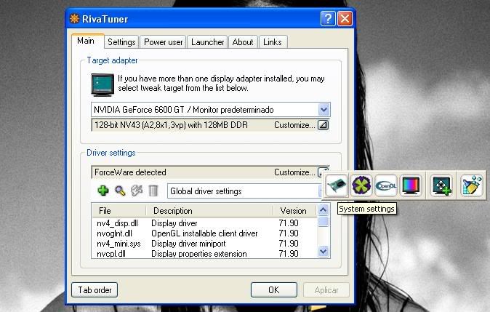Click the OK button
This screenshot has height=312, width=490.
274,289
